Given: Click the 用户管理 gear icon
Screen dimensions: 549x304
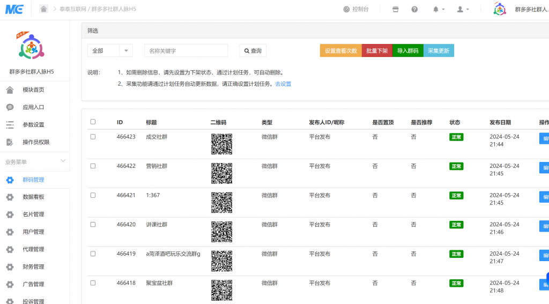Looking at the screenshot, I should [10, 232].
